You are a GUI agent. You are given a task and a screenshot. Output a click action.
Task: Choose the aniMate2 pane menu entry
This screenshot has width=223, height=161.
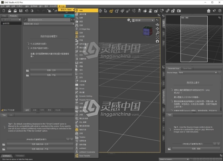86,148
